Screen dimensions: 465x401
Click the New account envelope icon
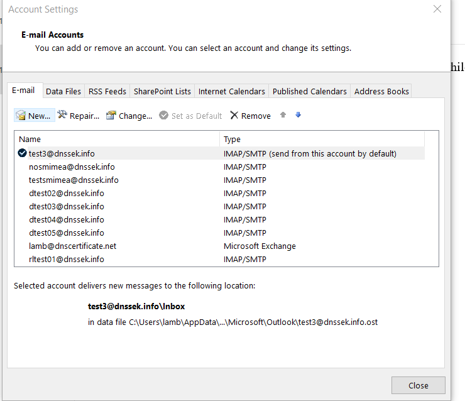21,116
